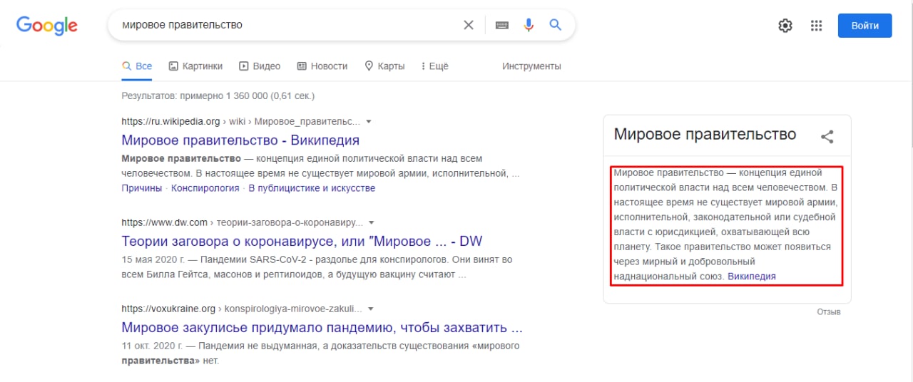The height and width of the screenshot is (382, 913).
Task: Open the Ещё menu
Action: coord(435,66)
